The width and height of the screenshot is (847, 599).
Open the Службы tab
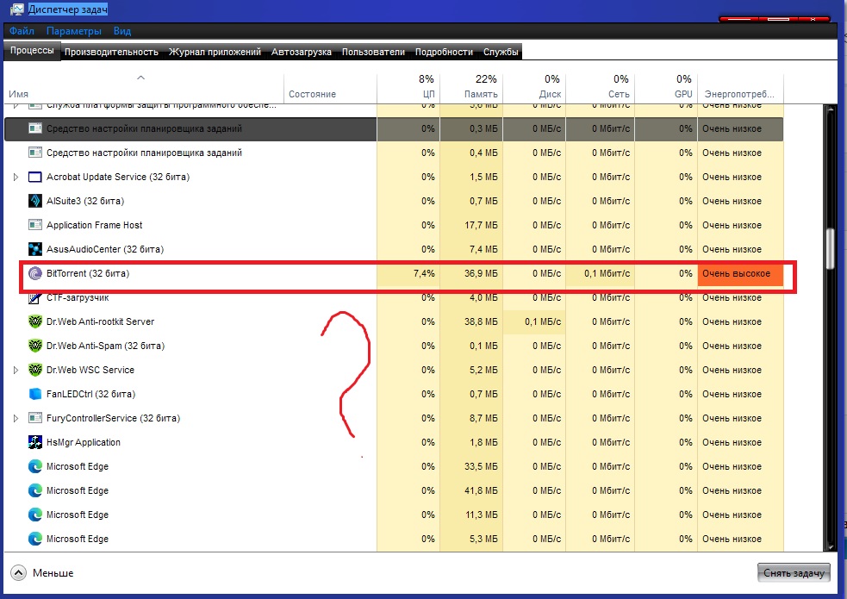[501, 52]
